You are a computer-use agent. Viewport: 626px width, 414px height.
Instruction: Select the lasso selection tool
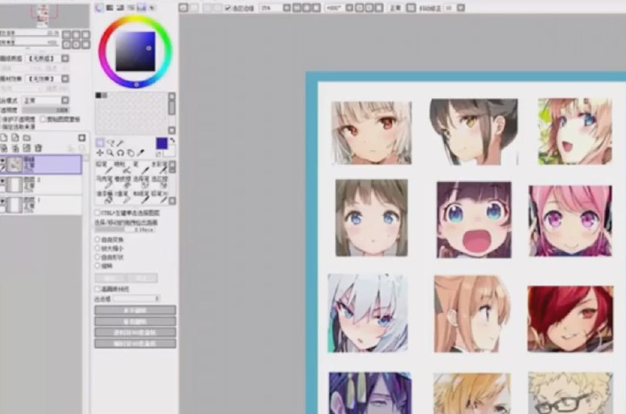click(x=110, y=142)
